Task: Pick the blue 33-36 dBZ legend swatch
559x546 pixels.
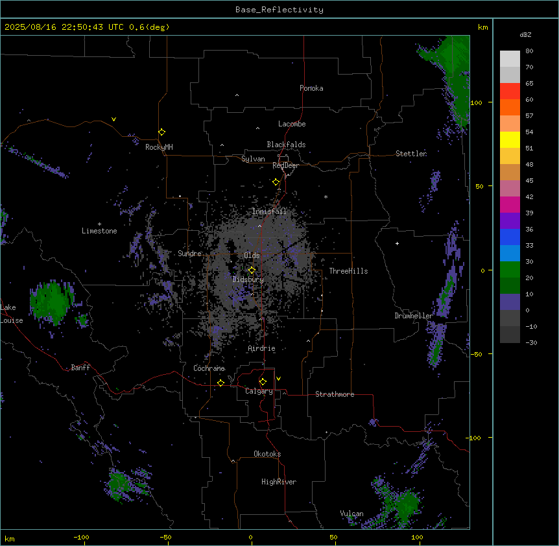Action: [x=510, y=237]
